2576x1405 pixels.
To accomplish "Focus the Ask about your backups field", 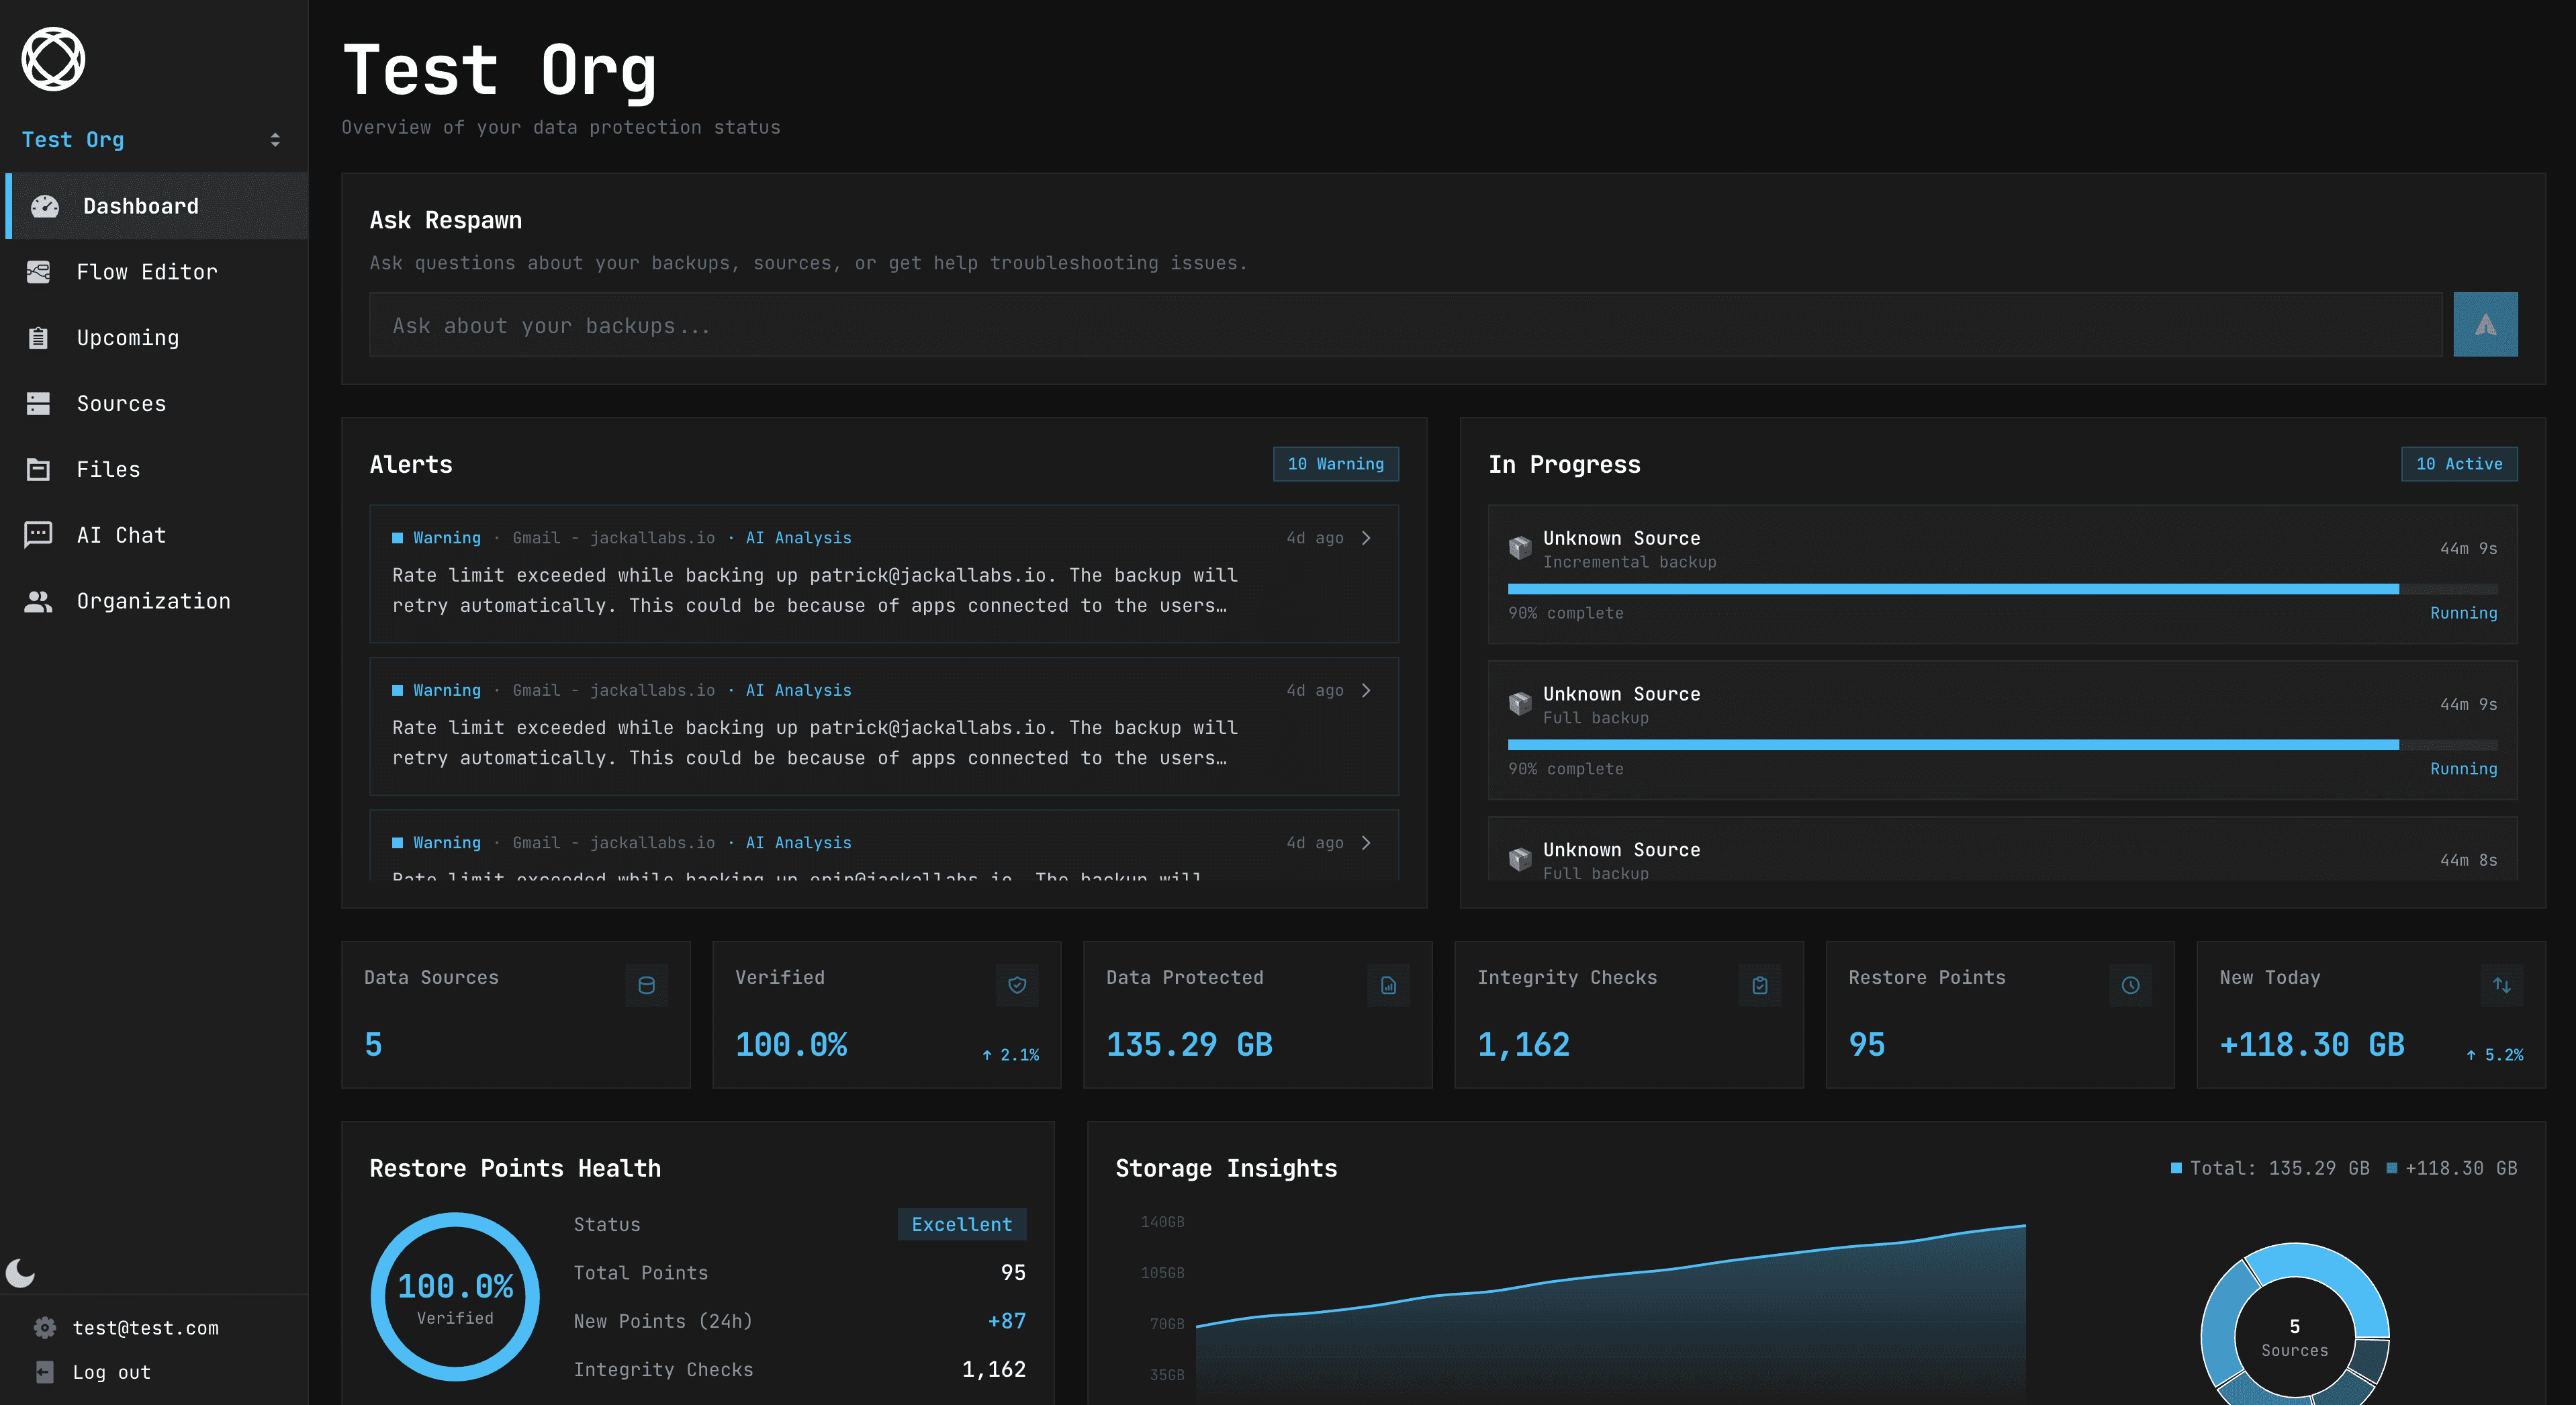I will [1404, 325].
